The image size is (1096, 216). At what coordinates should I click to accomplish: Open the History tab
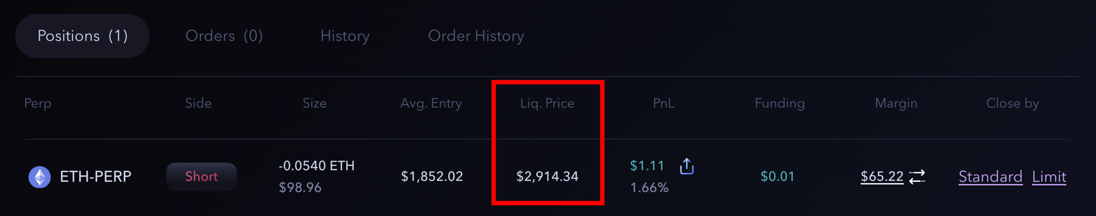pyautogui.click(x=345, y=36)
